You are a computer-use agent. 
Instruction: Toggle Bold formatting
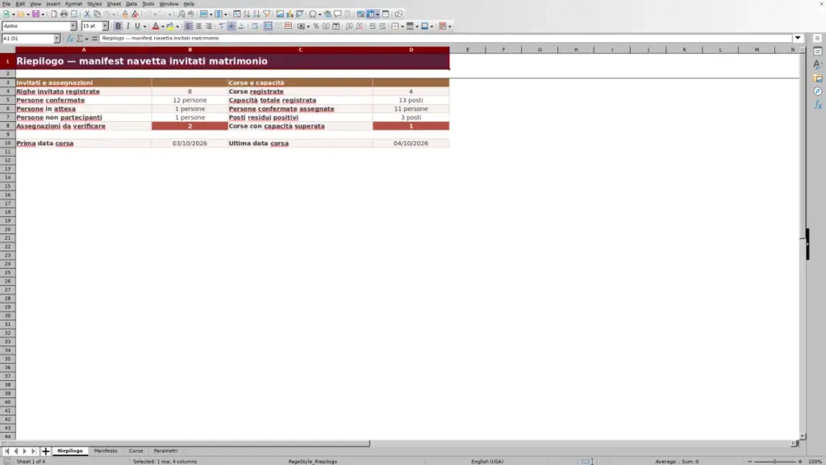point(118,27)
